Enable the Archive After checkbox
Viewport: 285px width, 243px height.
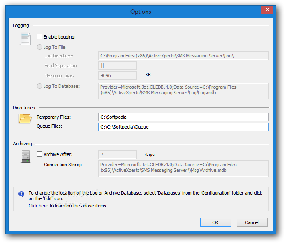(x=39, y=154)
